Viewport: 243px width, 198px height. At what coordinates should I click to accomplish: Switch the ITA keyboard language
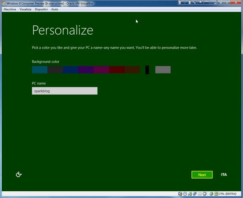coord(224,175)
